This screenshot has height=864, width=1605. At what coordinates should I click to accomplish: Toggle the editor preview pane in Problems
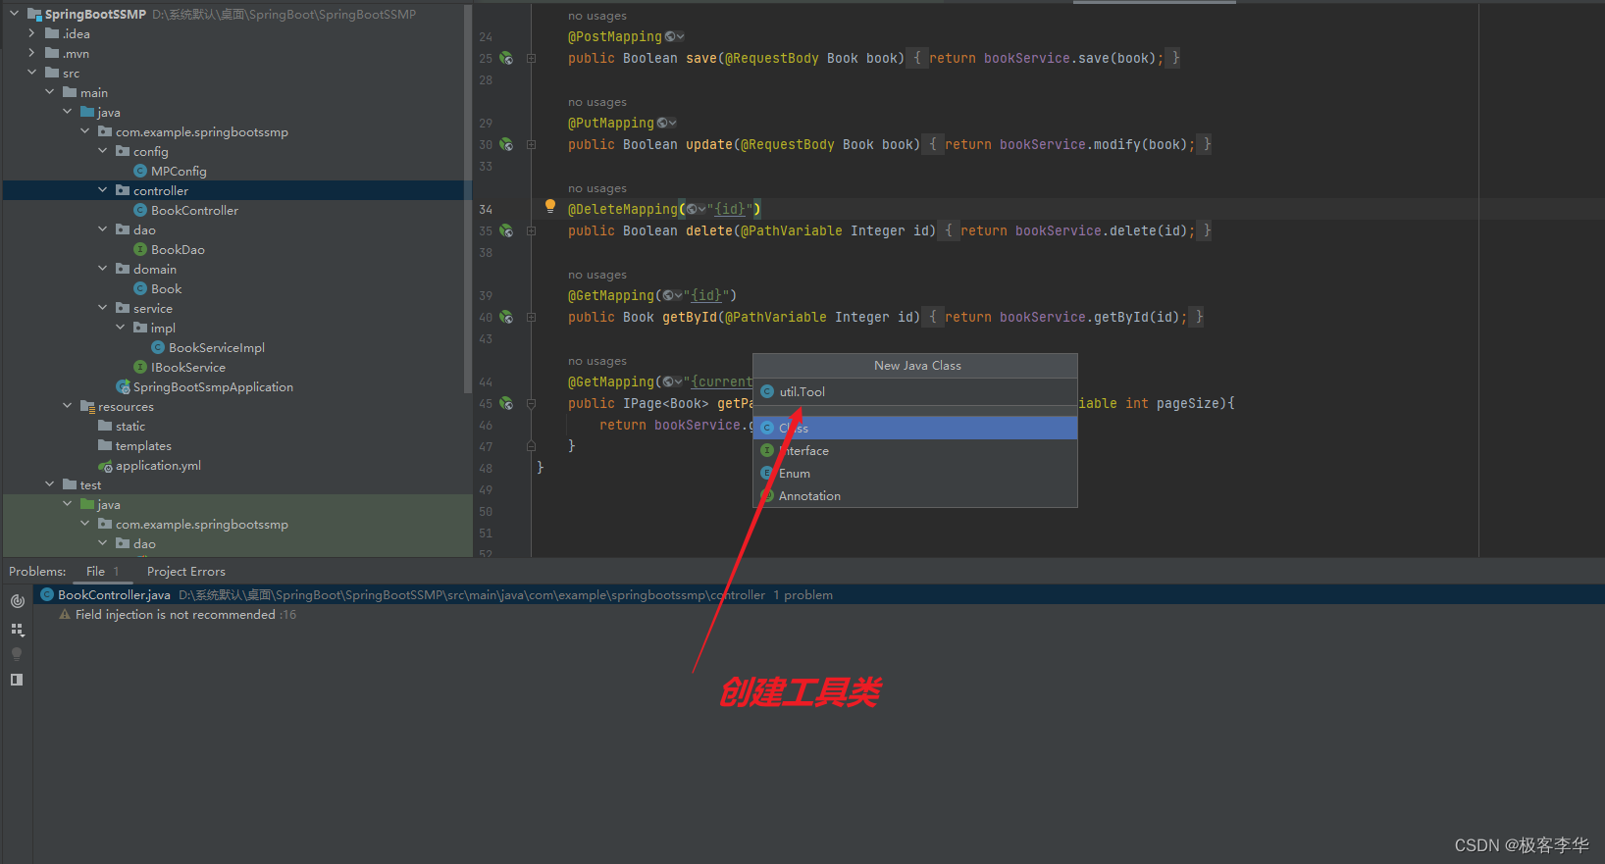click(x=17, y=680)
